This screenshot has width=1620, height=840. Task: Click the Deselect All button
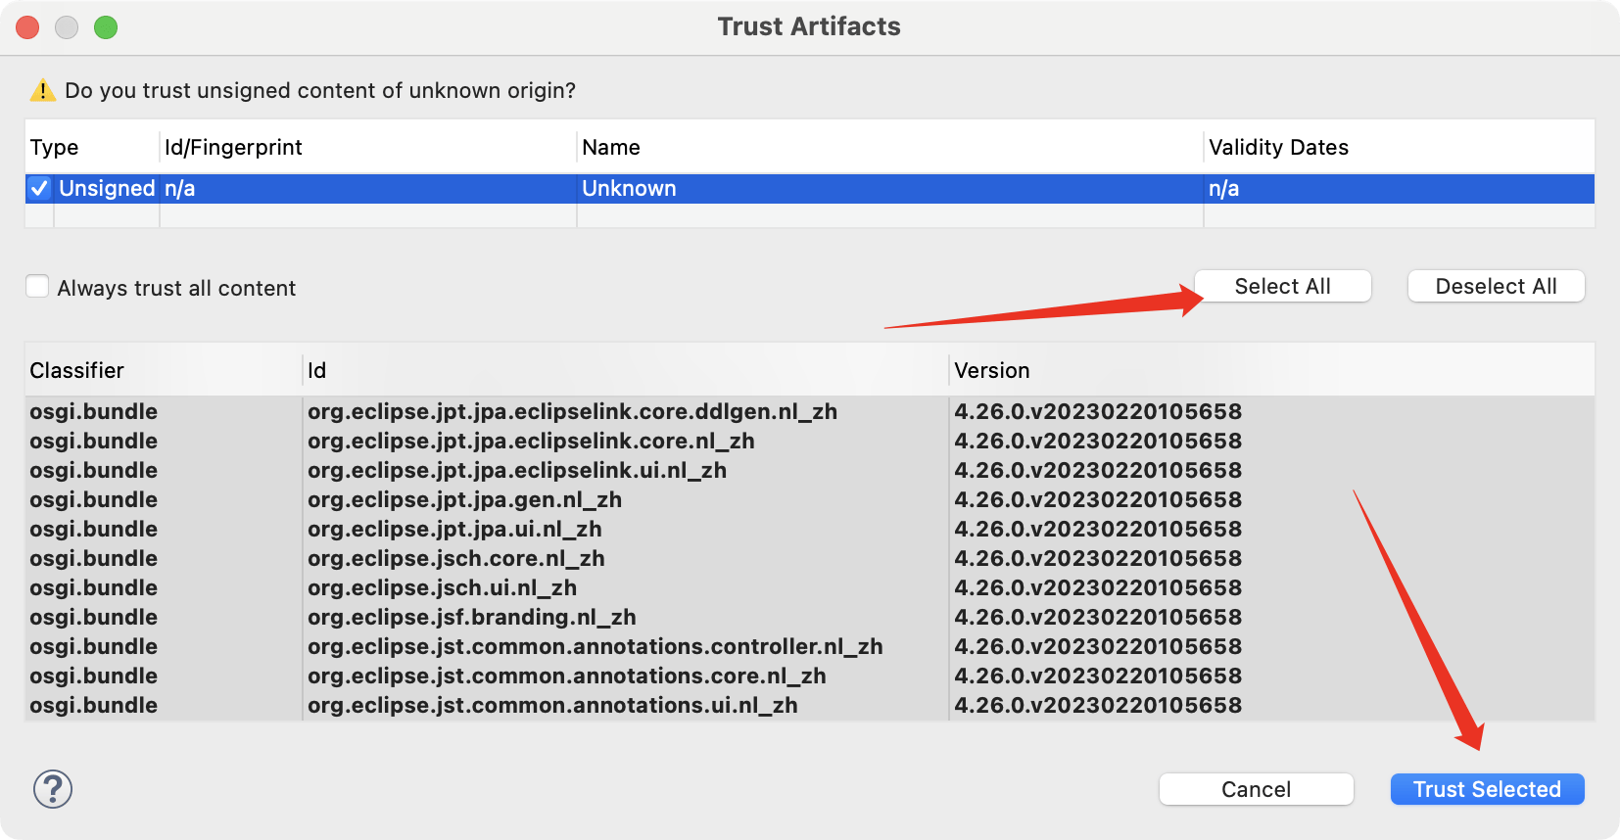pyautogui.click(x=1496, y=286)
